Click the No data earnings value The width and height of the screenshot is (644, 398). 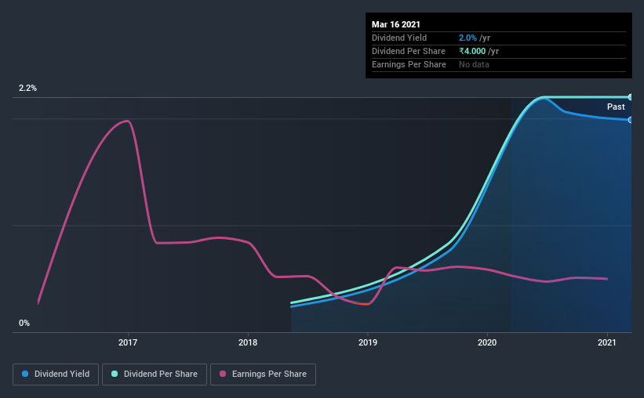pyautogui.click(x=474, y=64)
